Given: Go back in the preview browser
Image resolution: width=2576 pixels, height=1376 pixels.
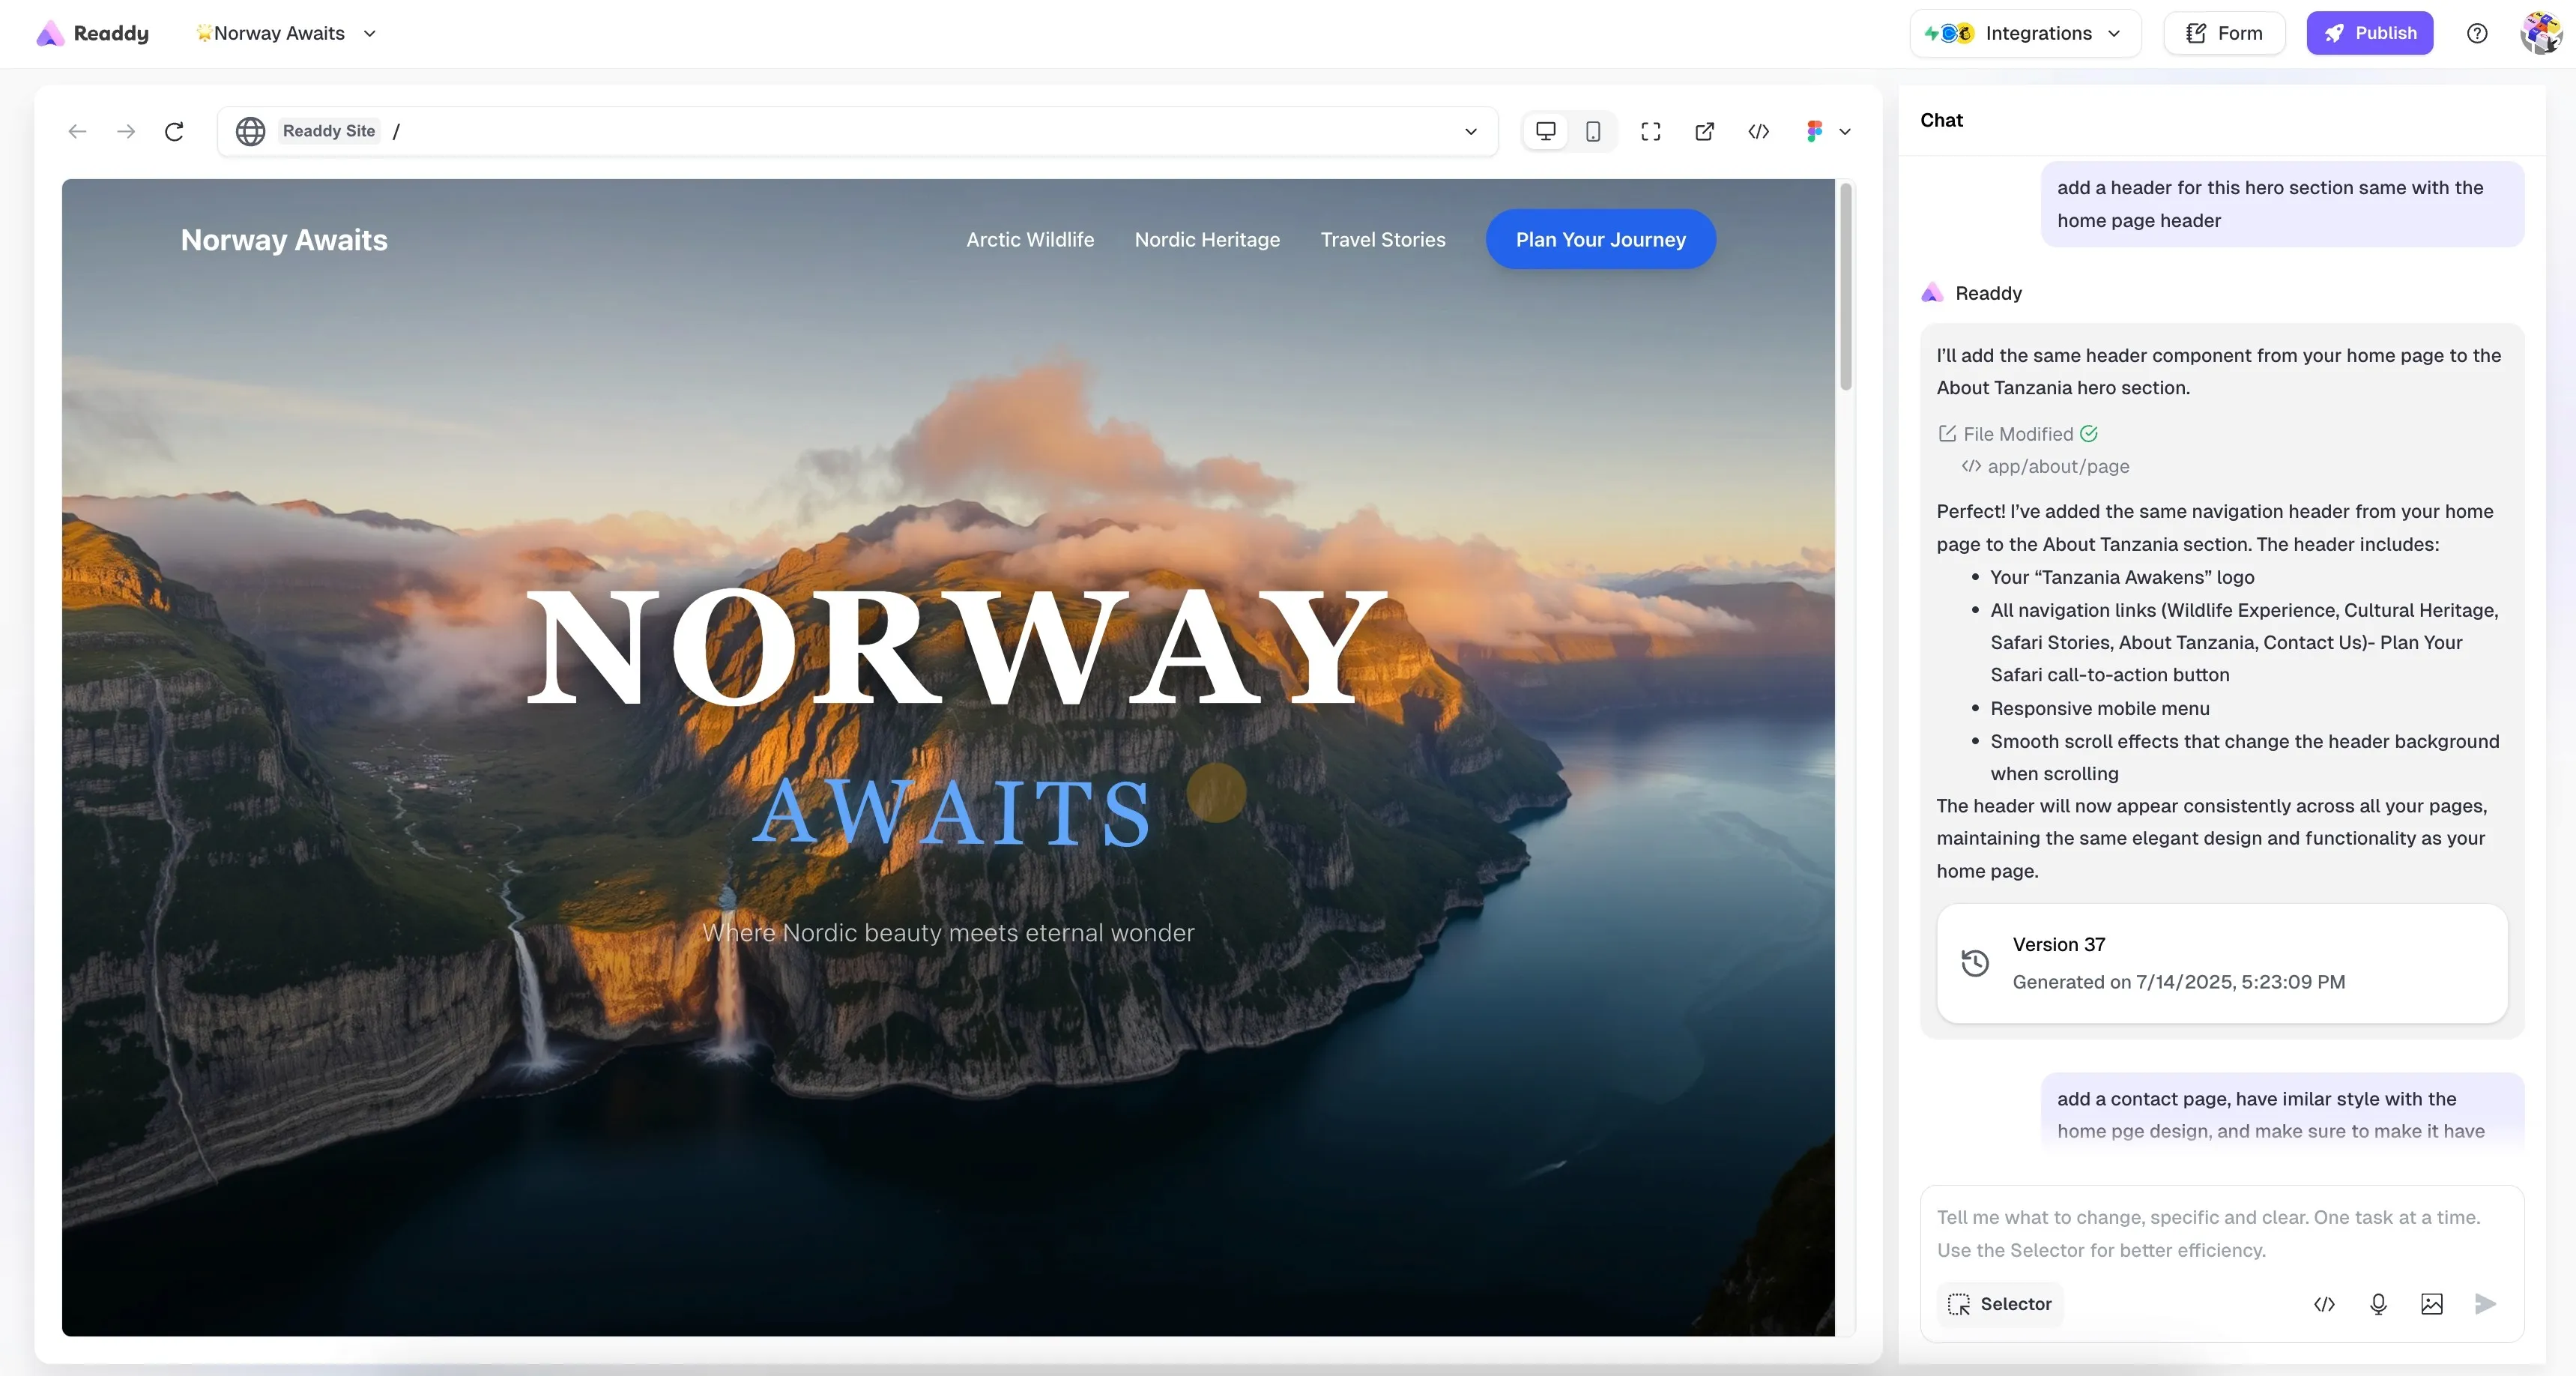Looking at the screenshot, I should [x=77, y=131].
